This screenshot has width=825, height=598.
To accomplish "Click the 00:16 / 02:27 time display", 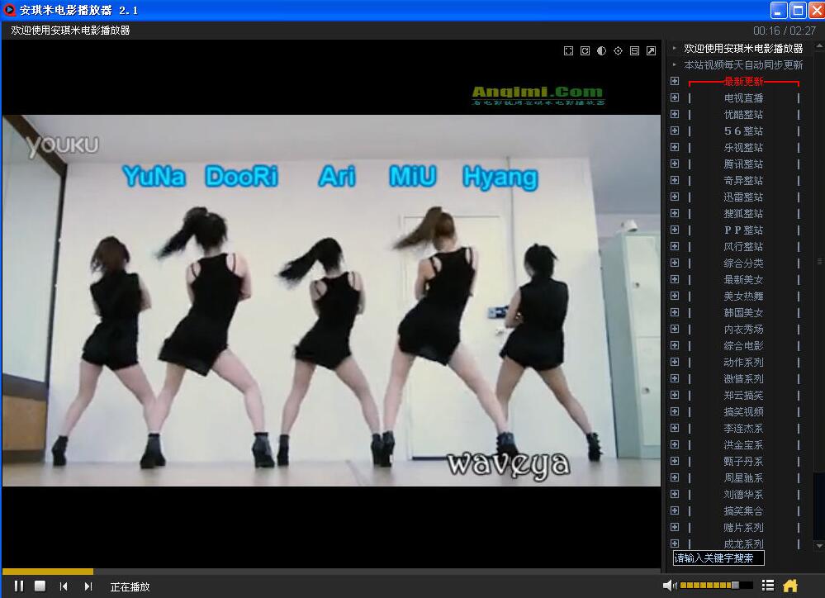I will coord(784,31).
